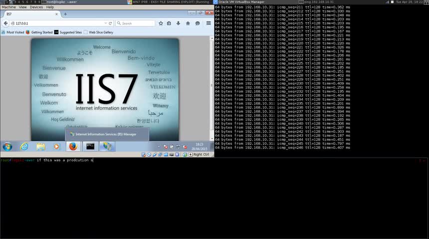Open a new Firefox tab
Screen dimensions: 429x239
65,14
